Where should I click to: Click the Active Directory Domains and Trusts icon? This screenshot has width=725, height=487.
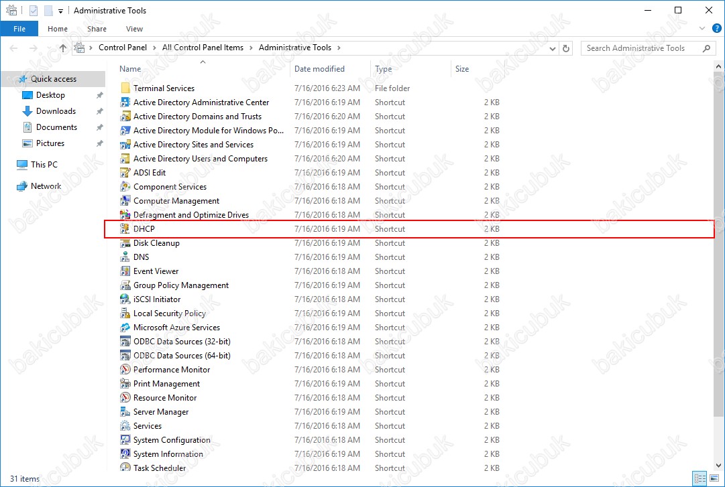(x=125, y=117)
